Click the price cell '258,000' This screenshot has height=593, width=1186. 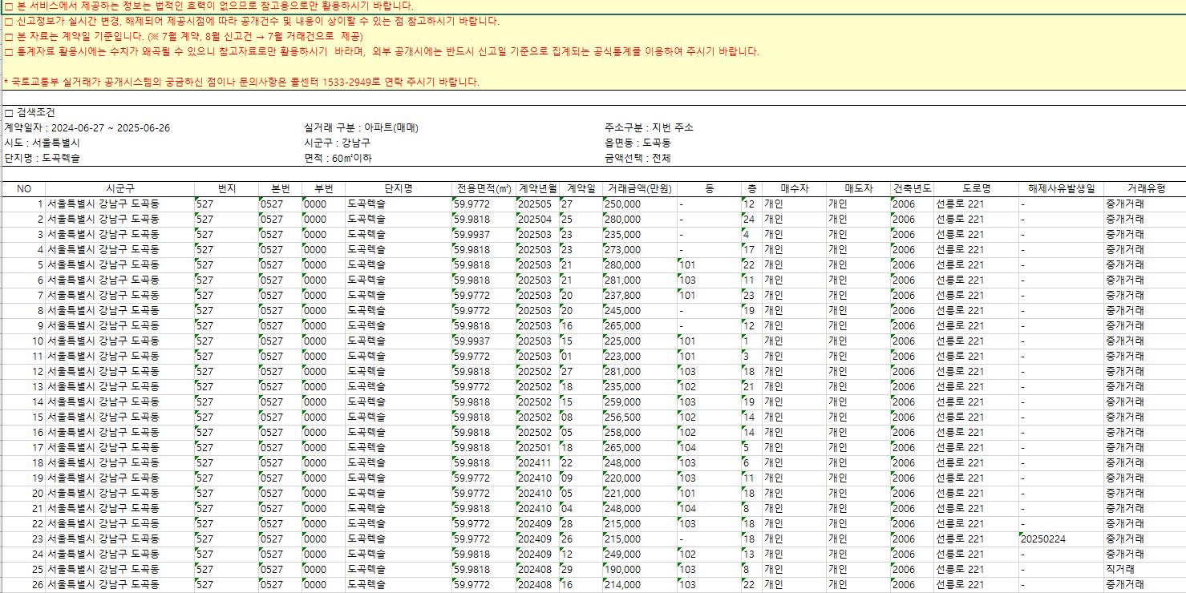coord(639,433)
